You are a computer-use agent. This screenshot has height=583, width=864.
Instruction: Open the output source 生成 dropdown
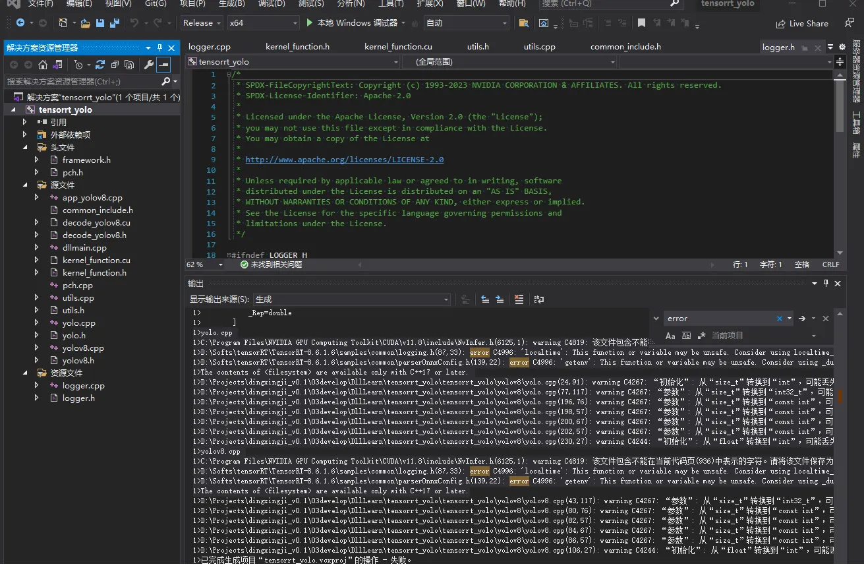click(352, 299)
